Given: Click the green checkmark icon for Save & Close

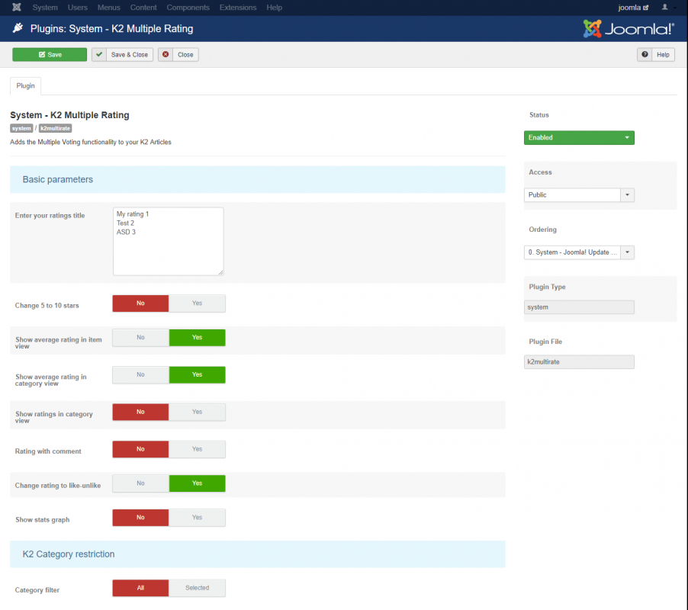Looking at the screenshot, I should [x=99, y=54].
